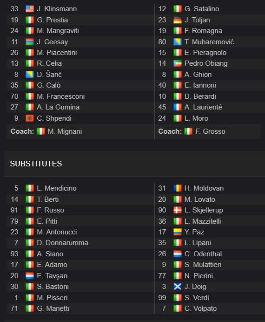Click the Gambia flag next to J. Ceesay
Screen dimensions: 265x322
(30, 42)
